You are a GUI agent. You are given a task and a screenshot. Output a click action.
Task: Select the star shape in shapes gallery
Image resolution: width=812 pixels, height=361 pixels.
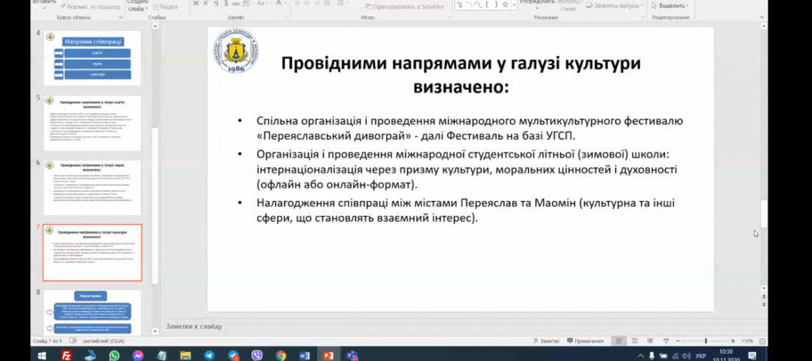506,4
